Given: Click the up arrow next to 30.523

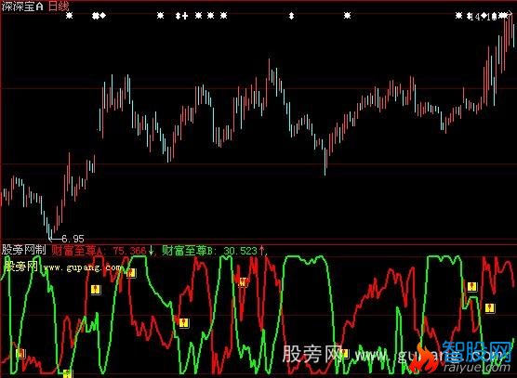Looking at the screenshot, I should click(x=262, y=251).
